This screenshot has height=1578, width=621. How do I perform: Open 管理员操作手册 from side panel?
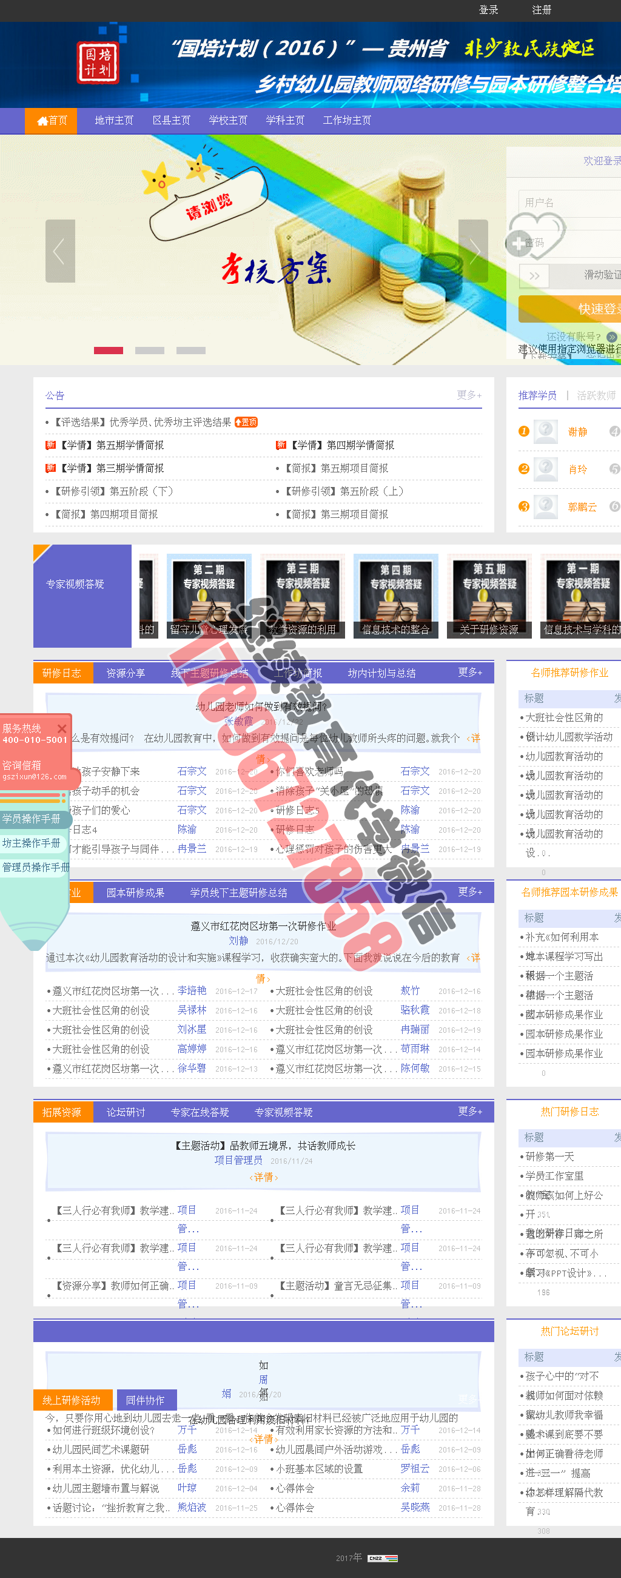tap(35, 867)
